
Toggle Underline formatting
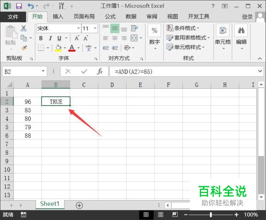[59, 38]
